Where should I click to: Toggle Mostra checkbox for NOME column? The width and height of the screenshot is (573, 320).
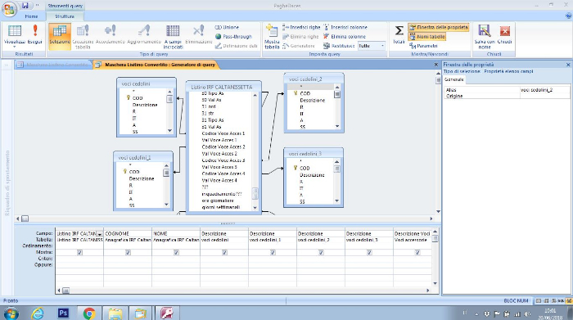(x=176, y=252)
